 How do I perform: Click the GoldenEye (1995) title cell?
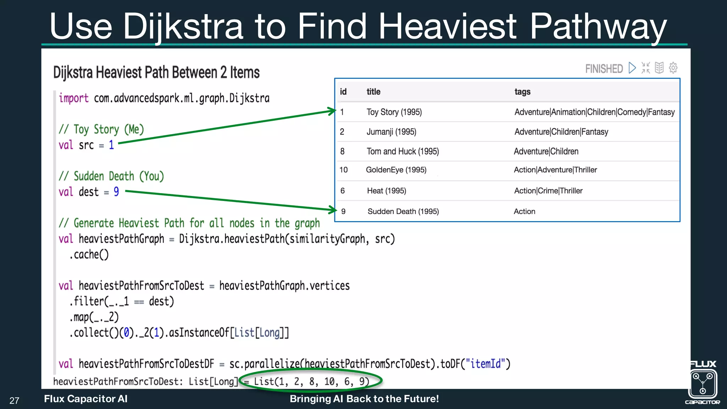396,170
